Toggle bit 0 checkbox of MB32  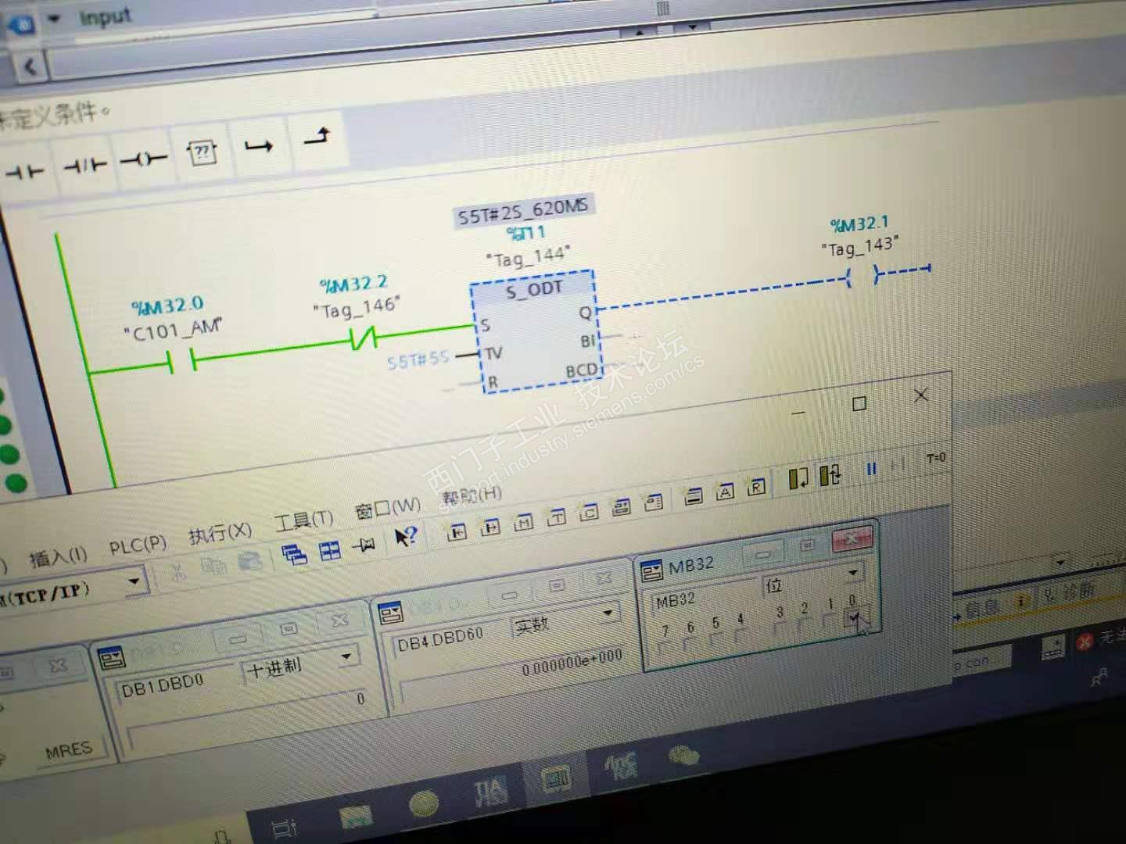click(x=855, y=617)
